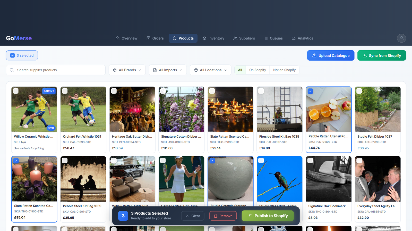This screenshot has height=231, width=412.
Task: Click the 'Ready to add to your store' text
Action: tap(151, 218)
